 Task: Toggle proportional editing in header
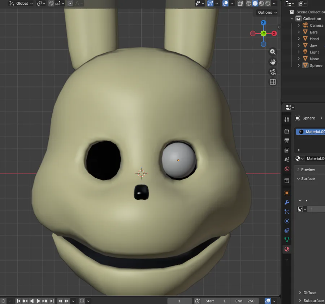click(70, 3)
